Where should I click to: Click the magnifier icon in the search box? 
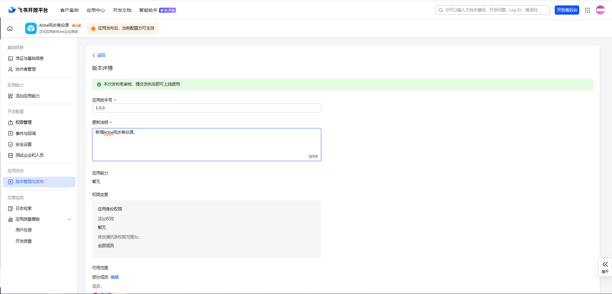[441, 10]
